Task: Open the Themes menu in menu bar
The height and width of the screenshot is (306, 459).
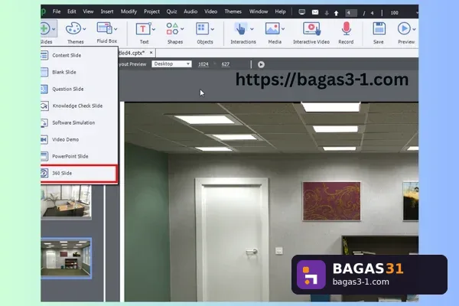Action: tap(233, 11)
